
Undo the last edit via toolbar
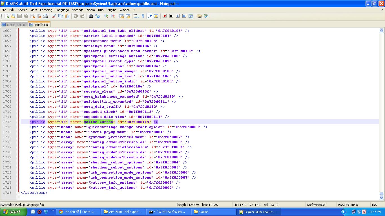76,16
